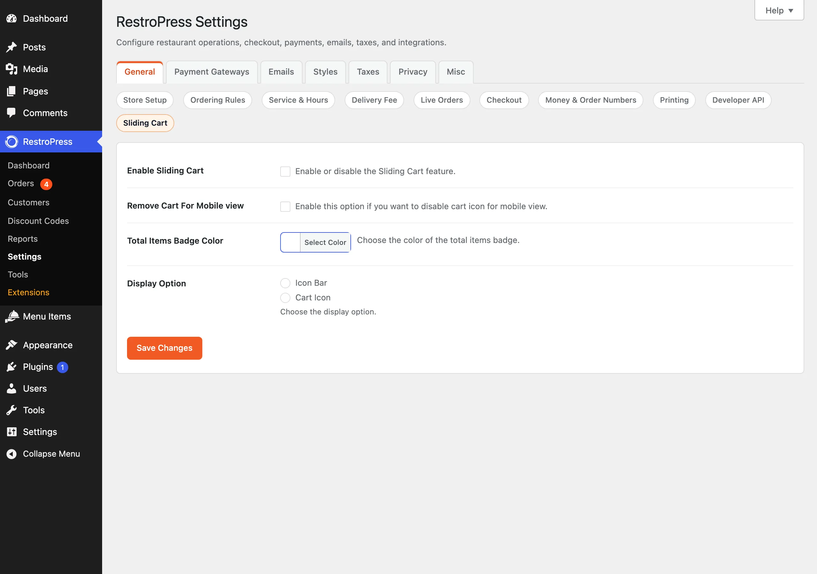Image resolution: width=817 pixels, height=574 pixels.
Task: Open the Misc tab
Action: click(456, 72)
